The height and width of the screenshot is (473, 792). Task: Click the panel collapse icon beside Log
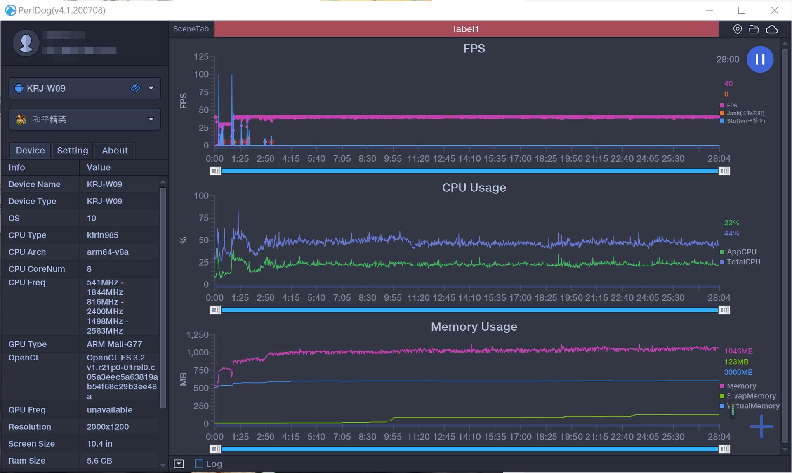point(179,464)
